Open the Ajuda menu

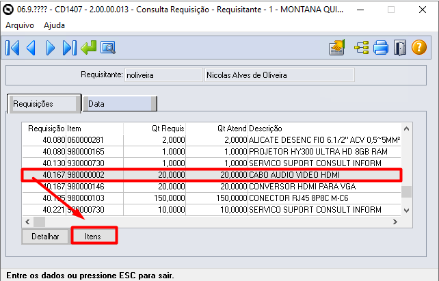coord(55,25)
